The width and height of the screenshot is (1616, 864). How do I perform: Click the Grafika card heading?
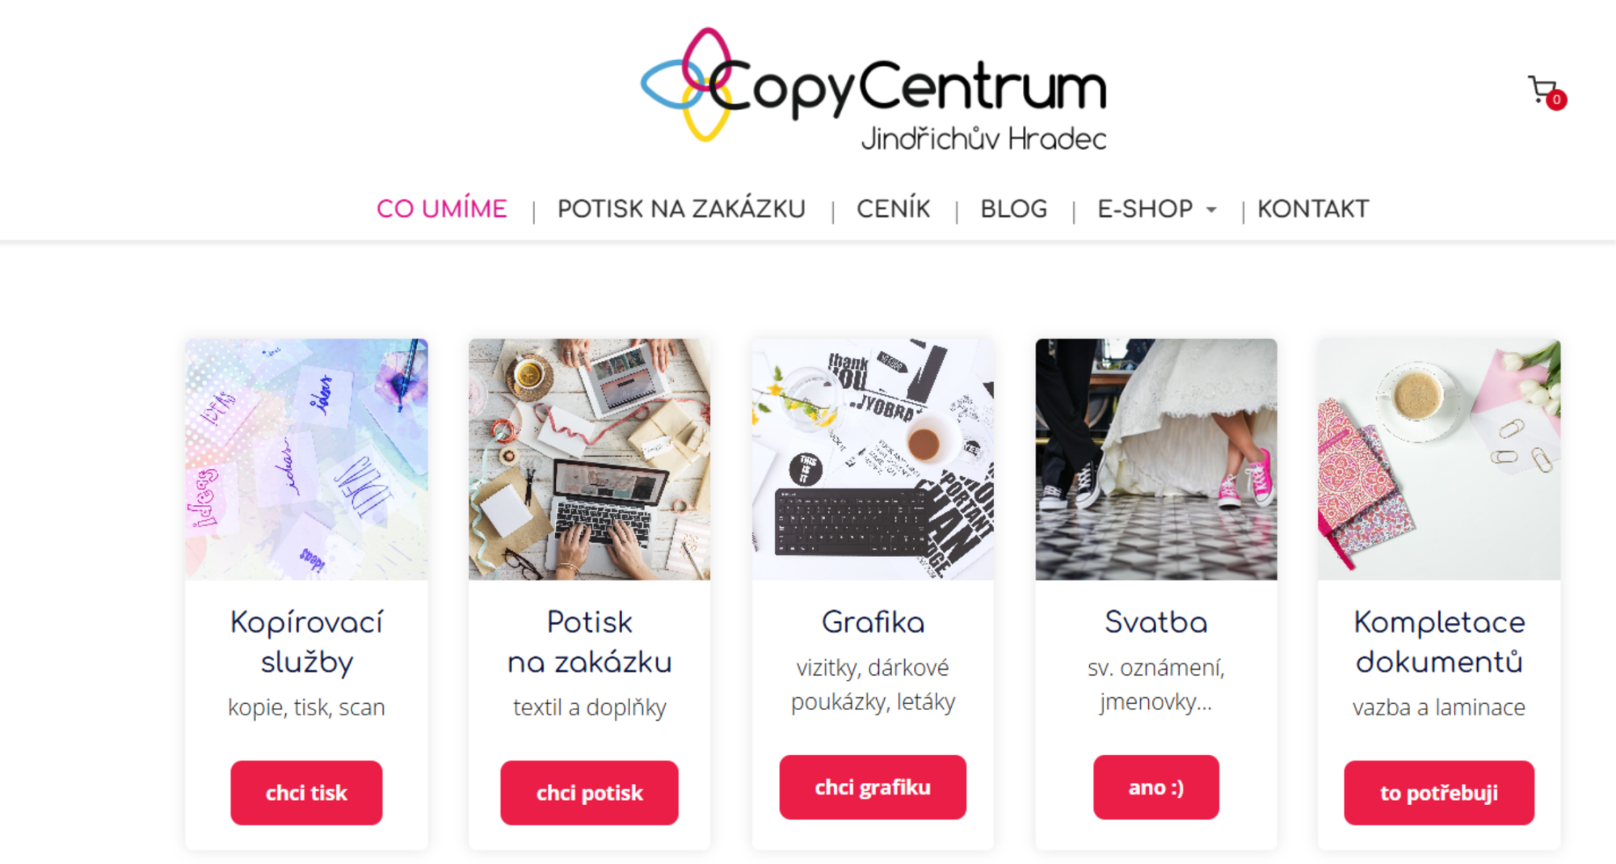[x=873, y=622]
